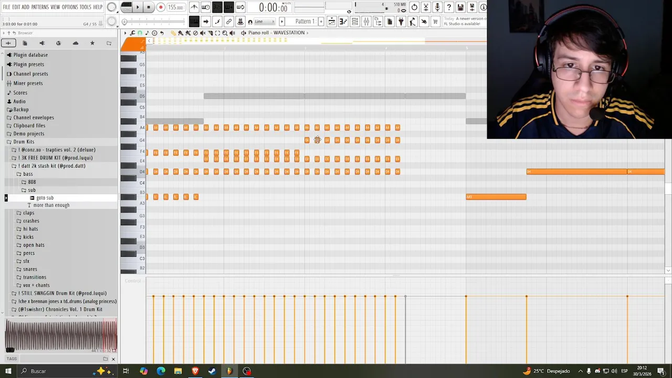The height and width of the screenshot is (378, 672).
Task: Expand the snares folder
Action: [30, 269]
